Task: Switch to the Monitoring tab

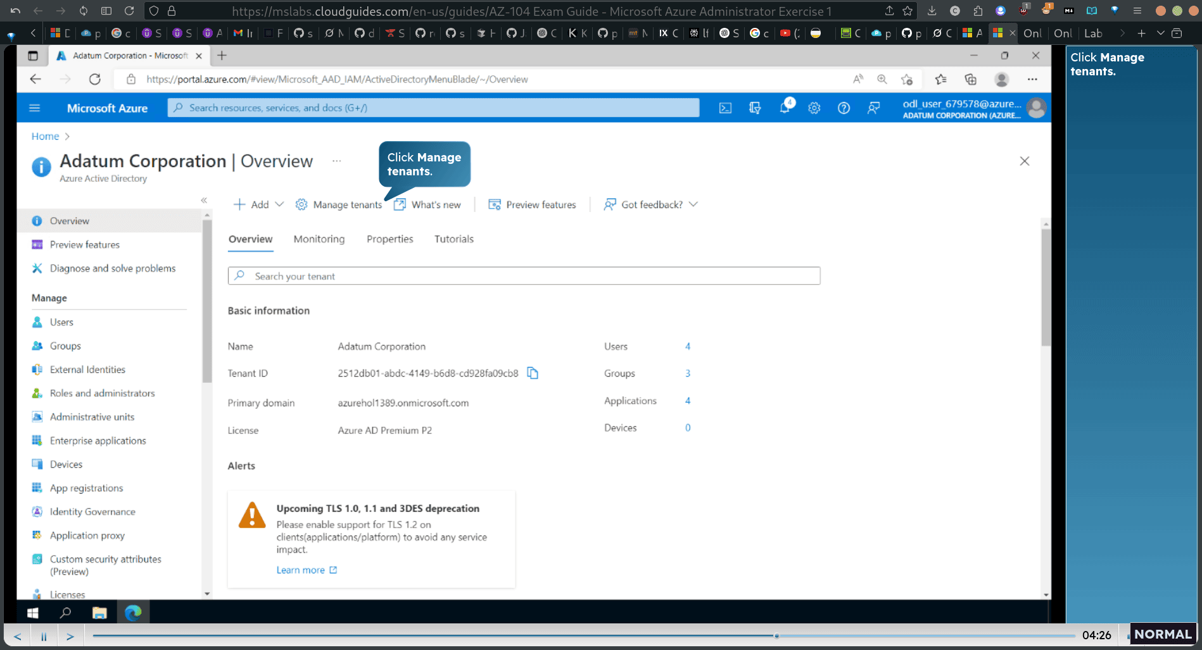Action: pyautogui.click(x=319, y=239)
